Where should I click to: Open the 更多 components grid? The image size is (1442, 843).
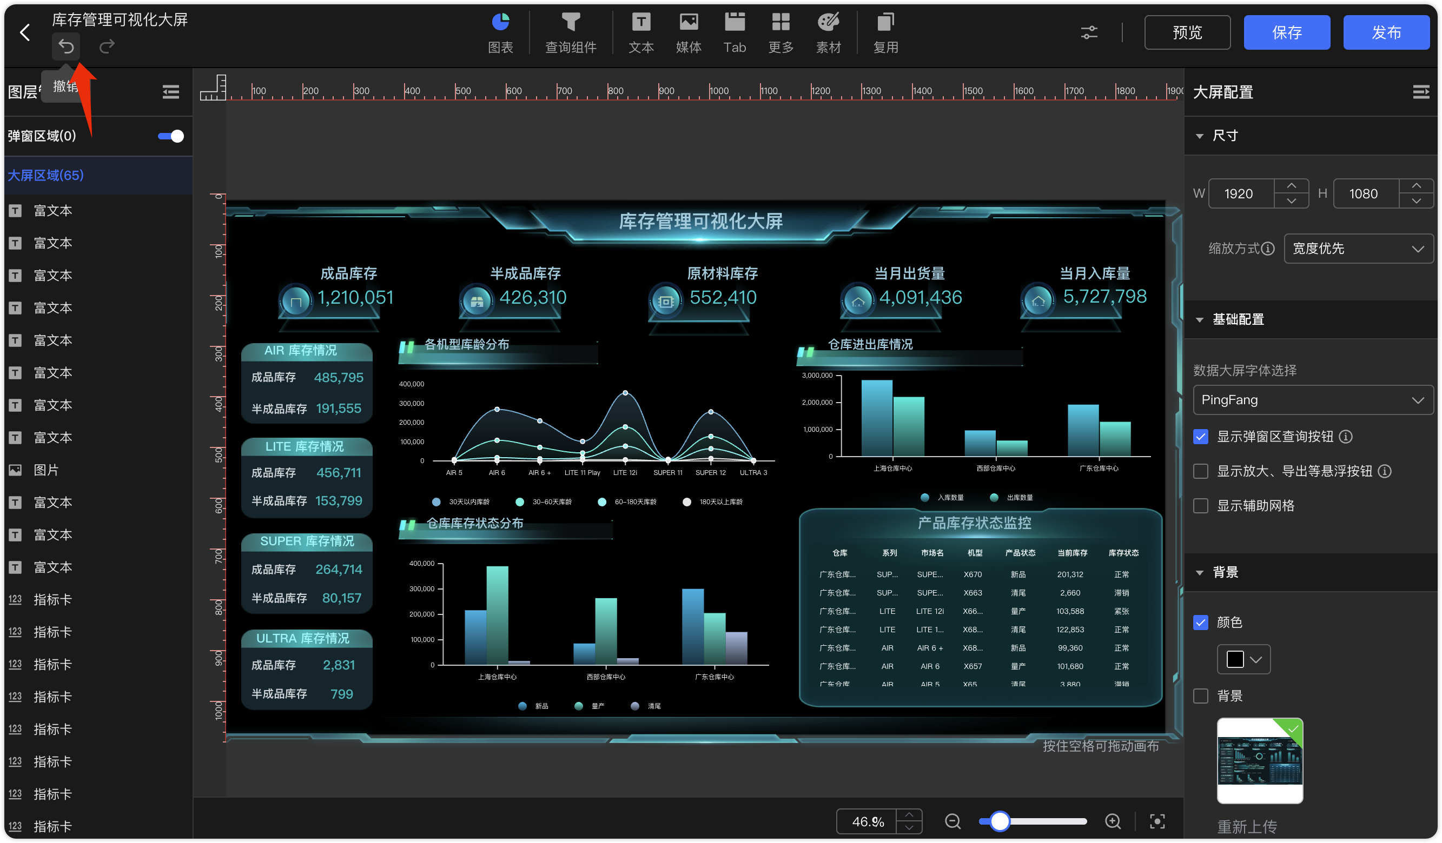tap(780, 33)
